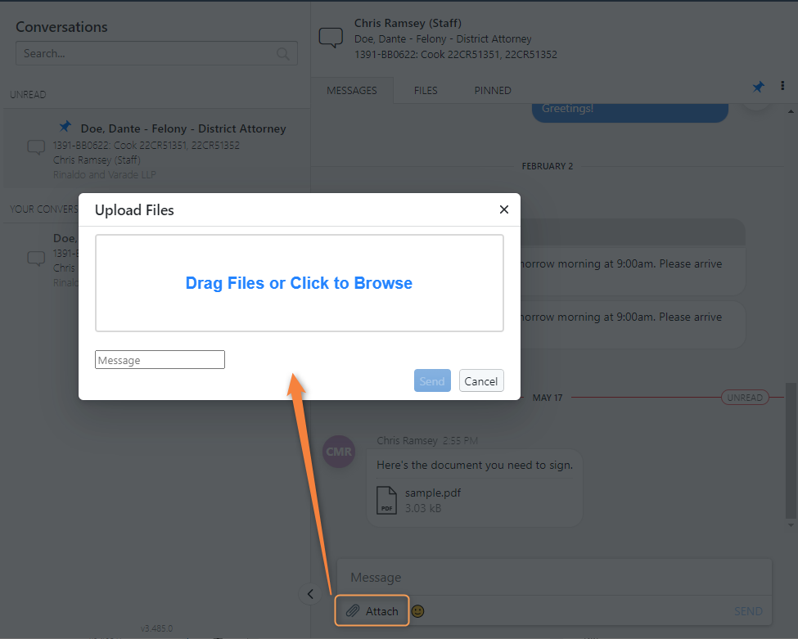This screenshot has width=798, height=639.
Task: Click the Send button in upload dialog
Action: [432, 380]
